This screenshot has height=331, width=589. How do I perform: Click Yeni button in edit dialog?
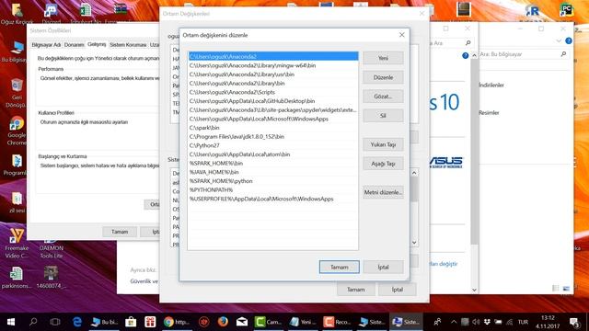[383, 58]
